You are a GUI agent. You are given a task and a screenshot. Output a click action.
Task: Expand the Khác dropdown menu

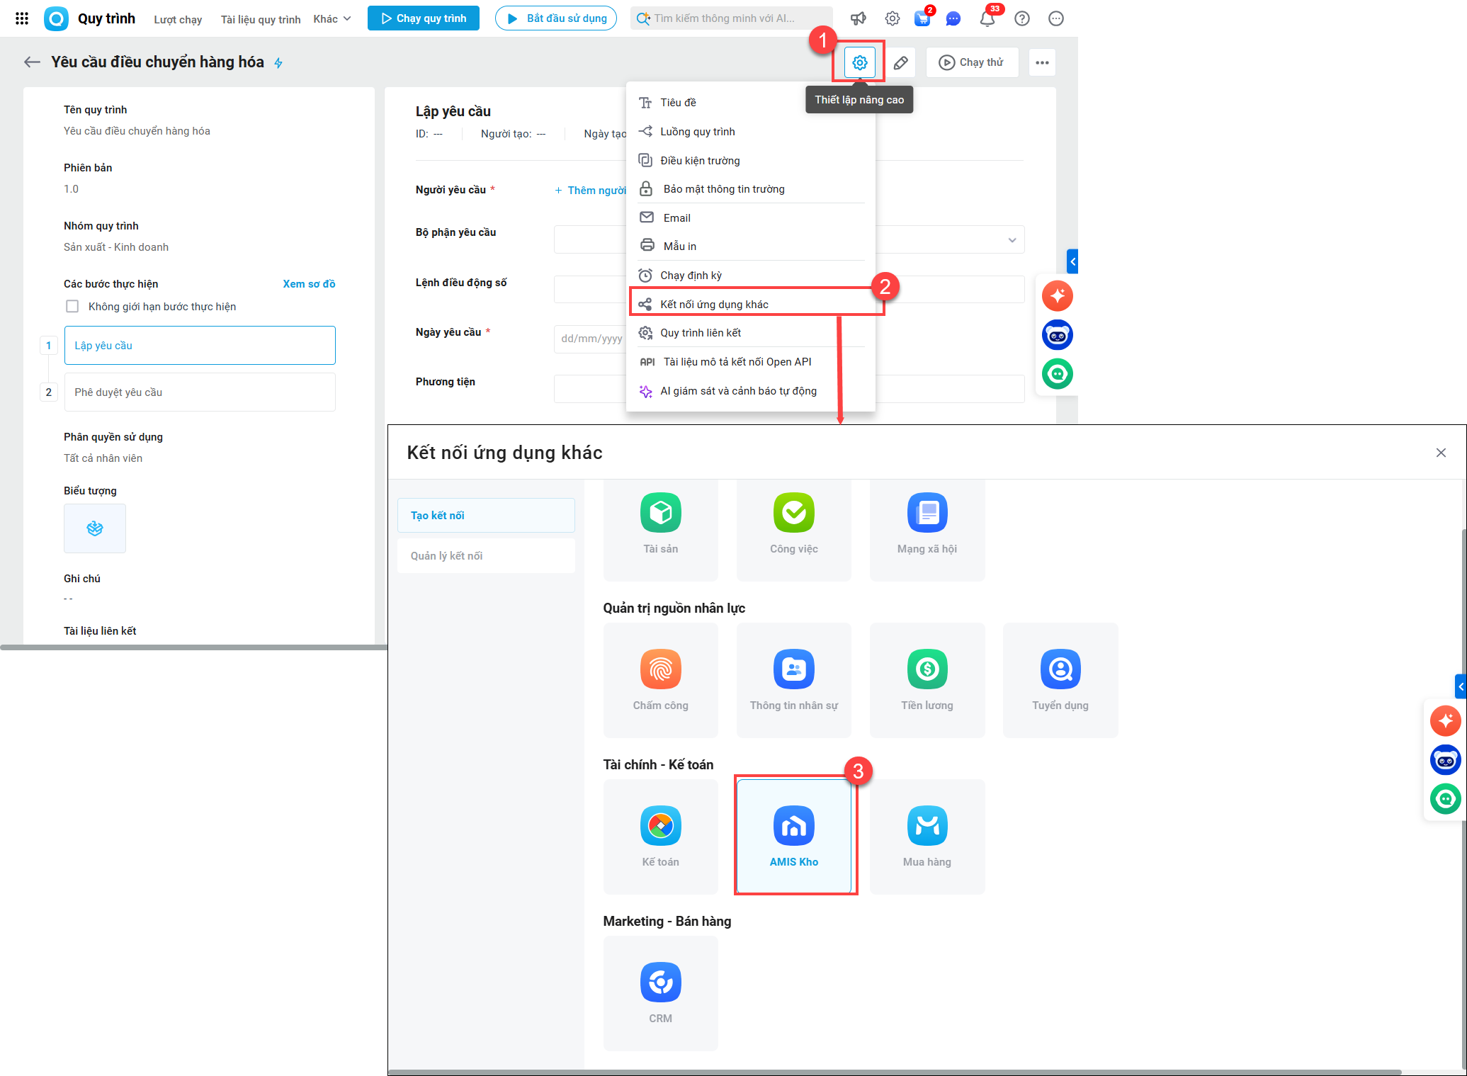coord(332,19)
